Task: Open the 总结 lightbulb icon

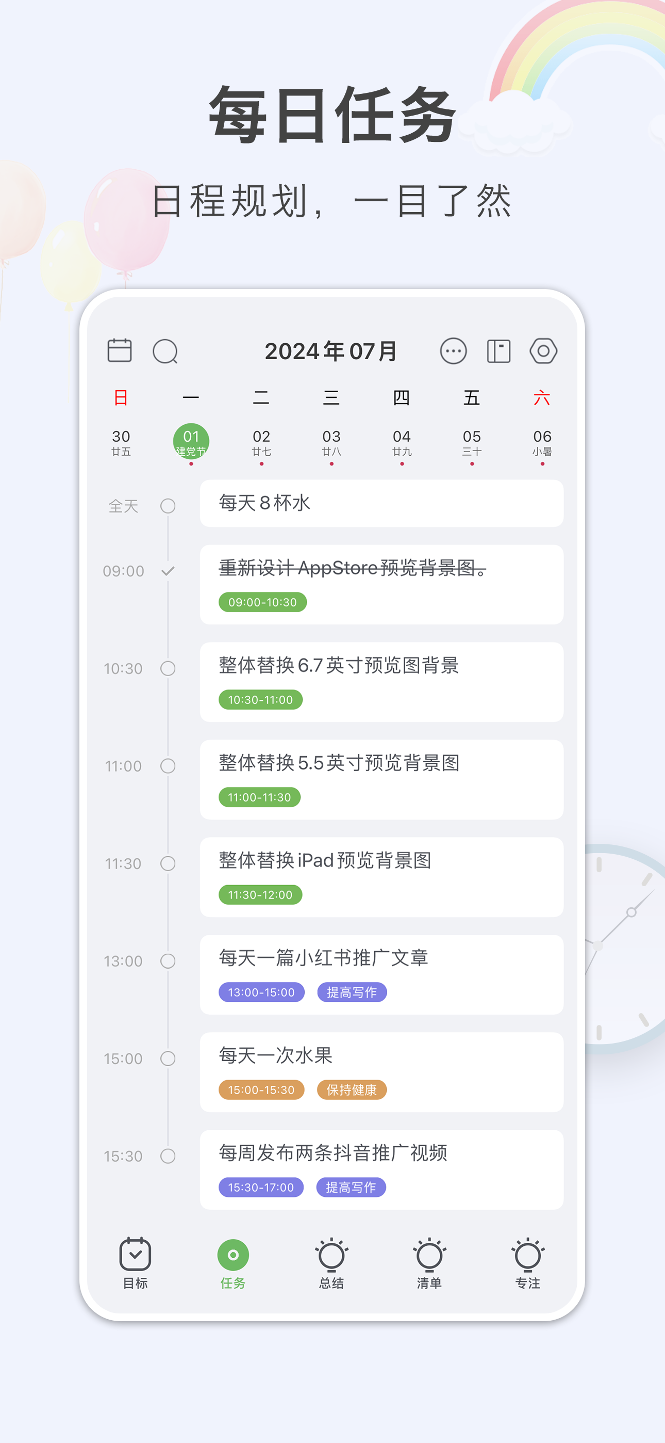Action: tap(331, 1254)
